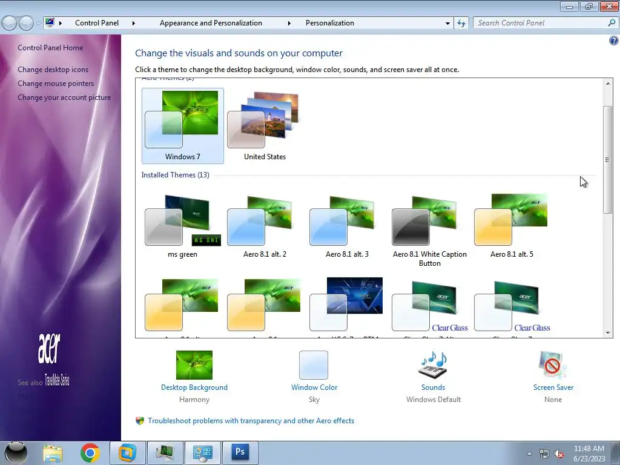Open the Screen Saver icon
This screenshot has width=620, height=465.
coord(553,364)
